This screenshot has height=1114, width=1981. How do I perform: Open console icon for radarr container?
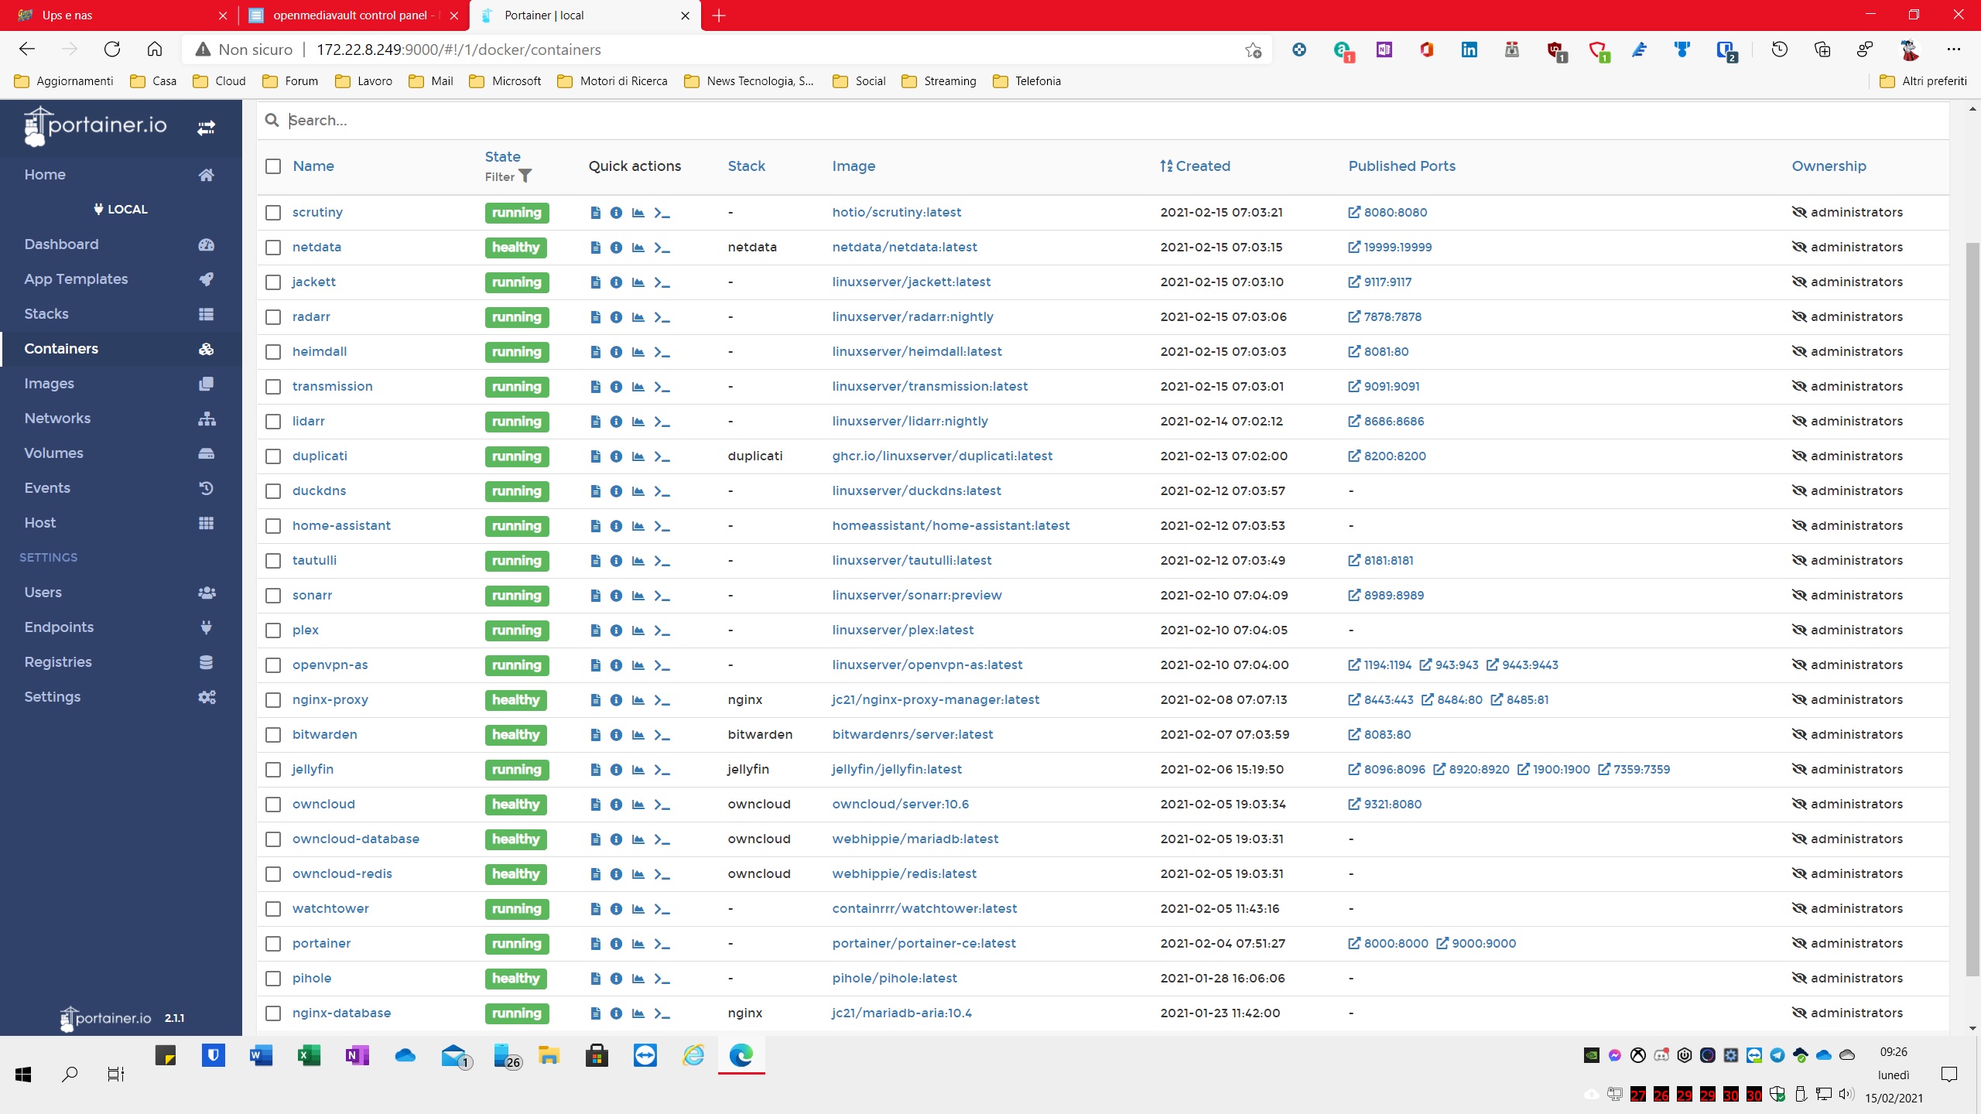click(x=662, y=317)
